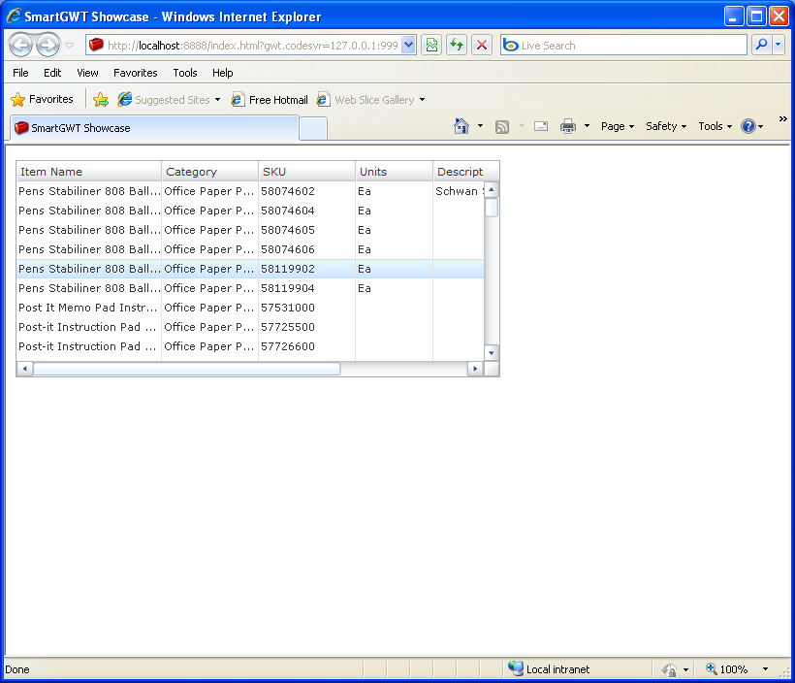Viewport: 795px width, 683px height.
Task: Click the Post It Memo Pad Instr row
Action: click(x=250, y=308)
